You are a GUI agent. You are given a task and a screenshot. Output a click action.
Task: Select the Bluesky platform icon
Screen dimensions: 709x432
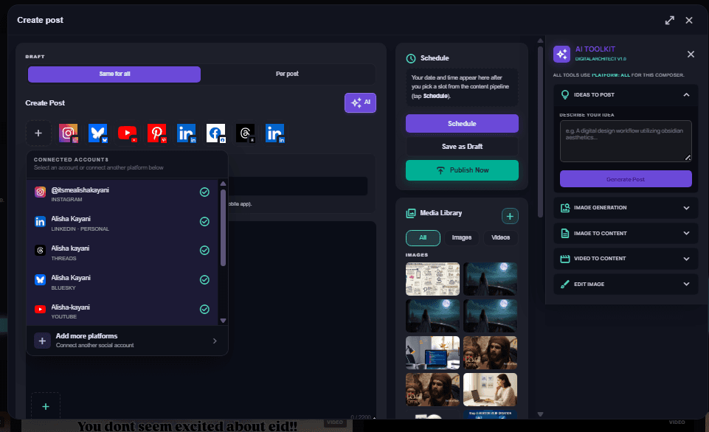coord(97,133)
